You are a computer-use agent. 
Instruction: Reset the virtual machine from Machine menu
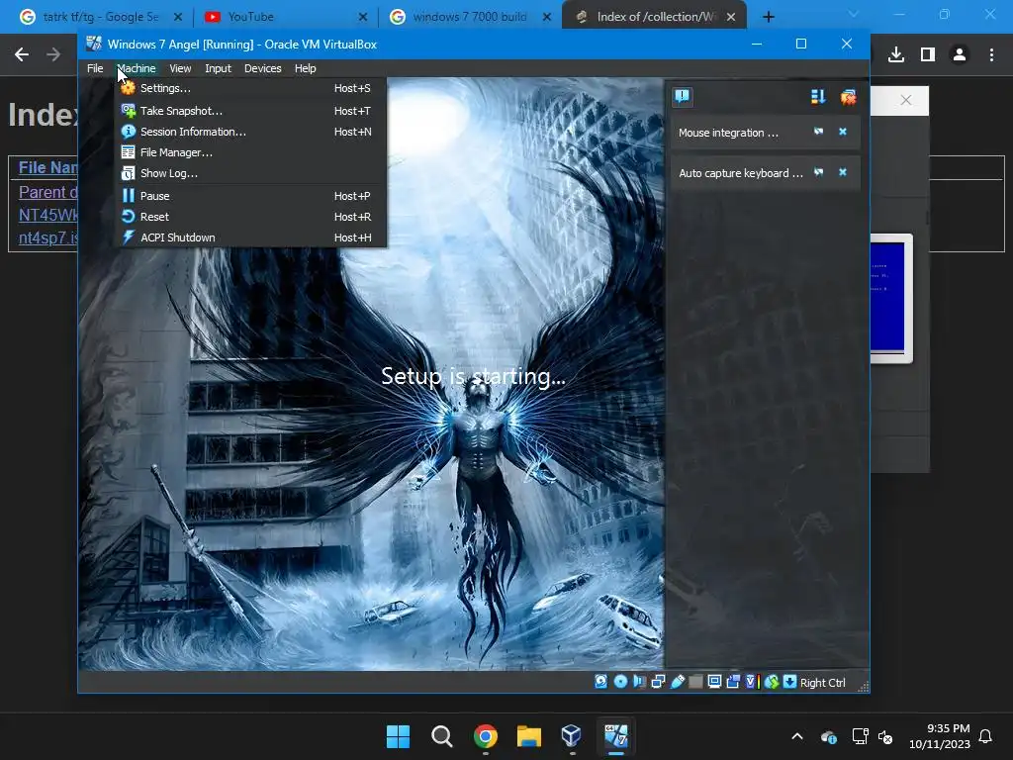click(x=250, y=217)
